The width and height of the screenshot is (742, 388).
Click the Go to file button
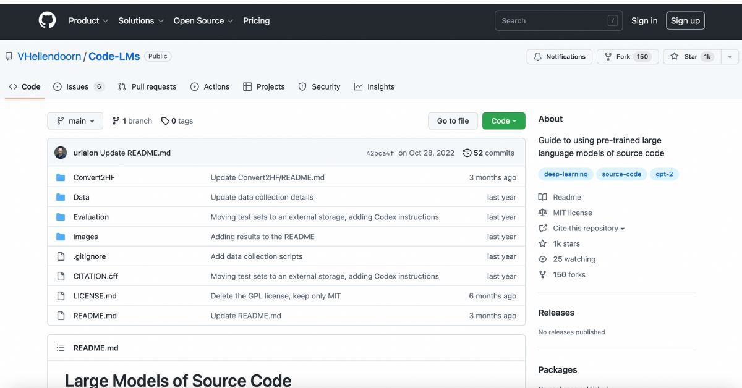pos(453,120)
